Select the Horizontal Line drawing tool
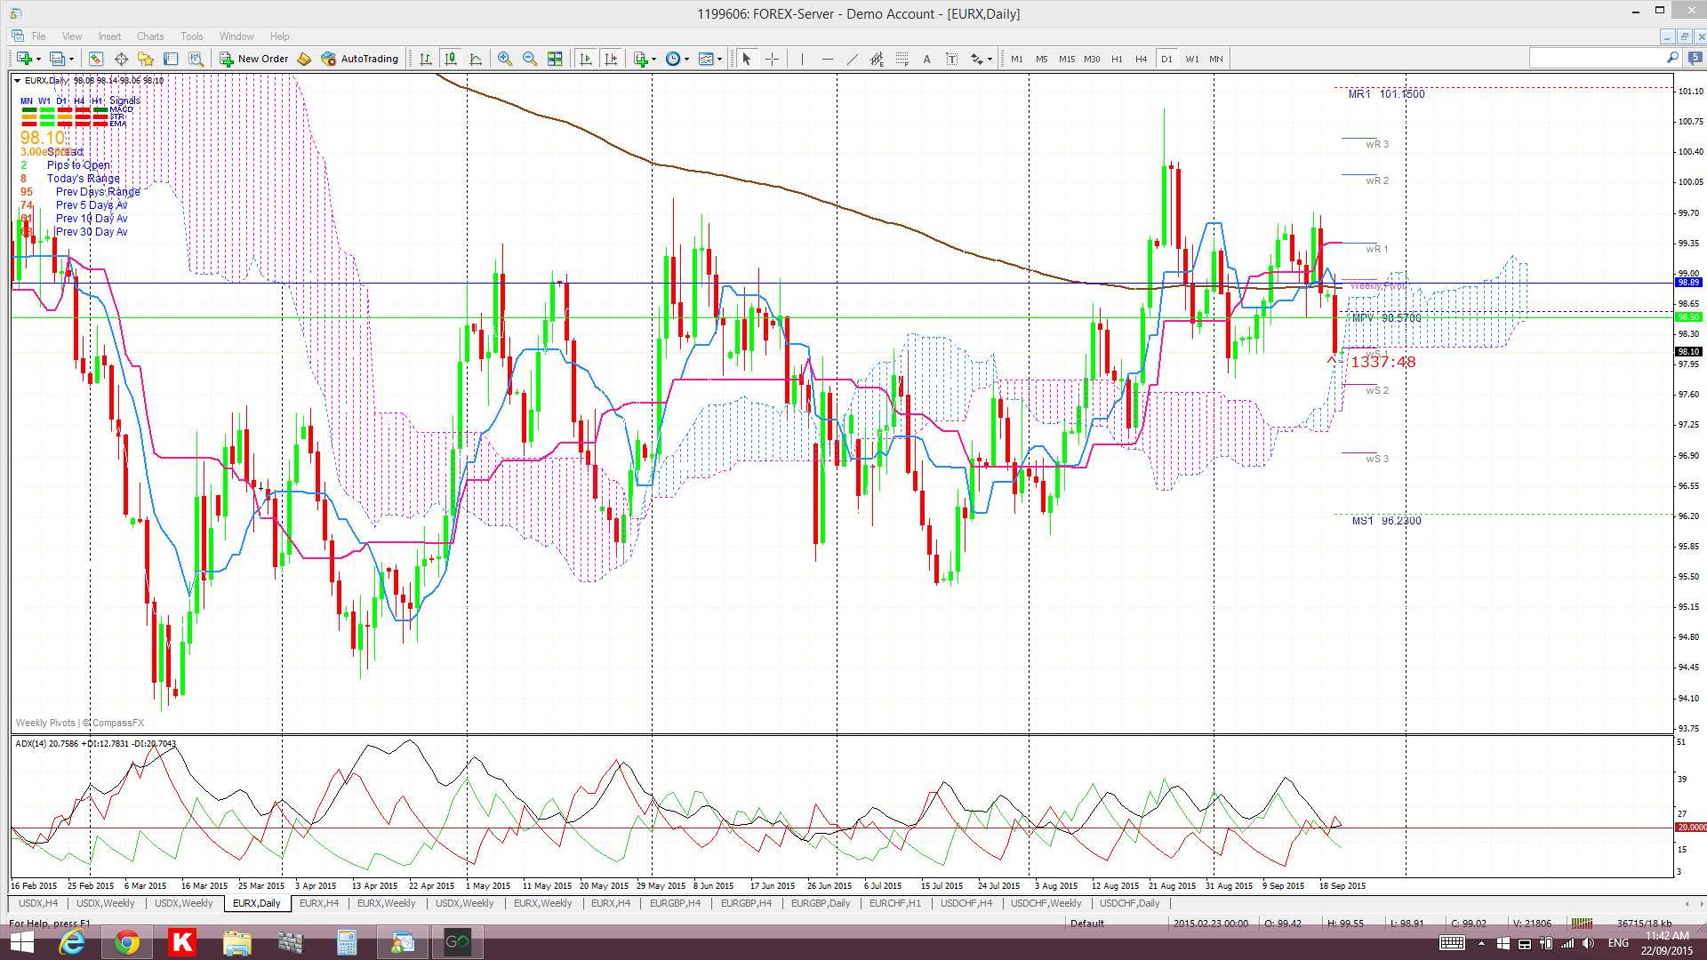Image resolution: width=1707 pixels, height=960 pixels. [827, 59]
